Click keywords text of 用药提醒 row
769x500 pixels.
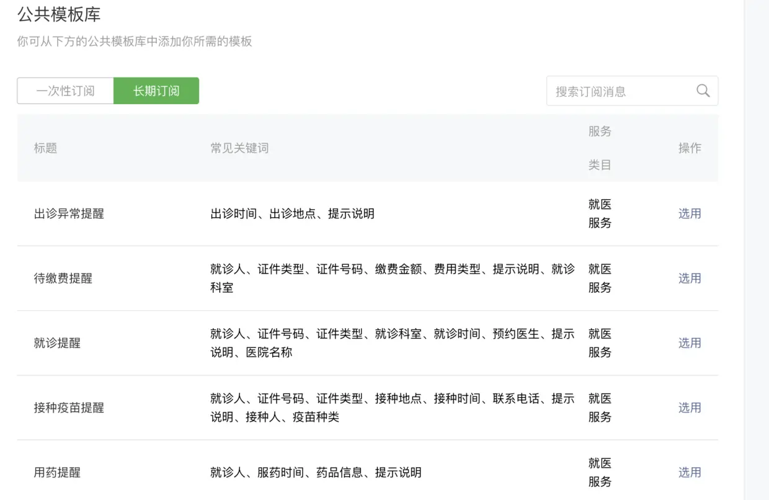coord(316,472)
